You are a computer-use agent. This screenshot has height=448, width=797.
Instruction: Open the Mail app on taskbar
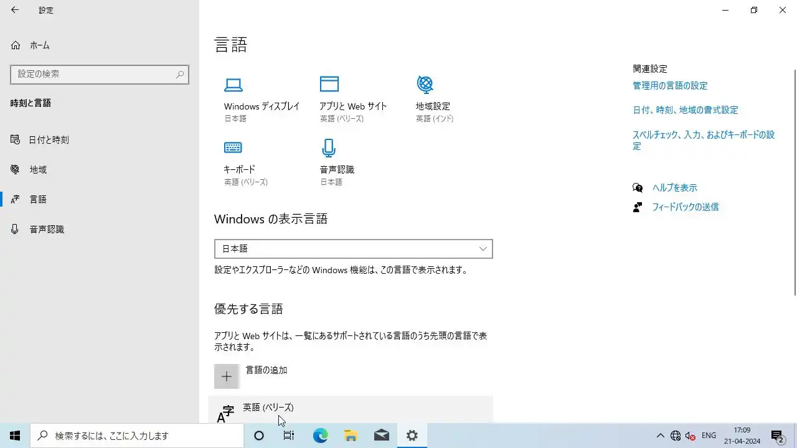click(x=382, y=436)
